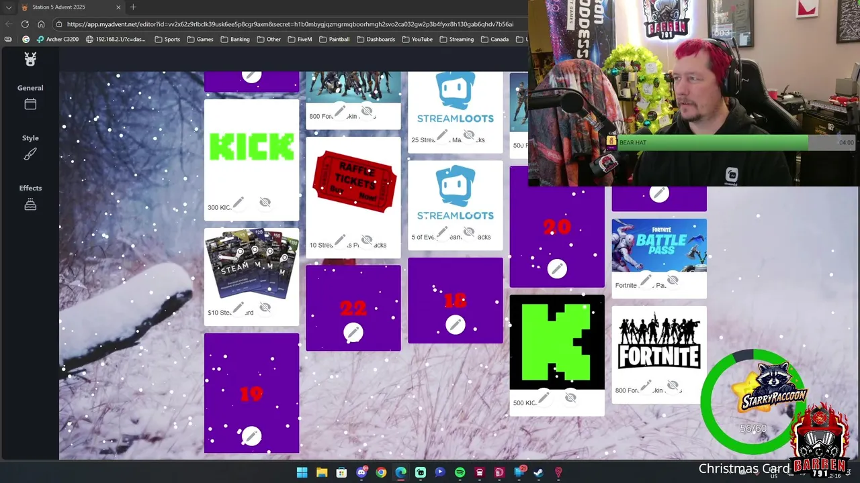Image resolution: width=860 pixels, height=483 pixels.
Task: Expand the Sports bookmarks folder
Action: click(167, 40)
